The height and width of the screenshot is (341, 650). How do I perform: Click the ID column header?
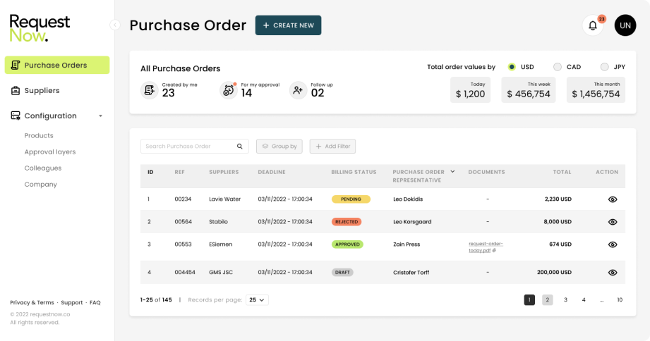point(150,172)
